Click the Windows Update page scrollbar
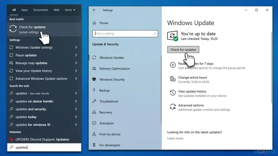This screenshot has height=156, width=278. point(271,67)
